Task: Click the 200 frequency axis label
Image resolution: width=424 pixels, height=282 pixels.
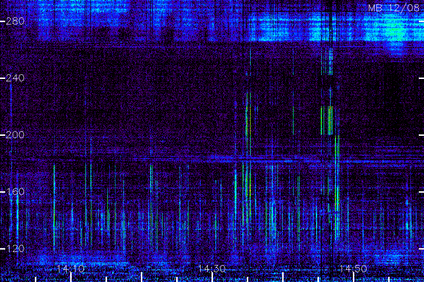Action: [x=15, y=135]
